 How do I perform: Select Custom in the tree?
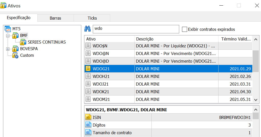[x=27, y=56]
